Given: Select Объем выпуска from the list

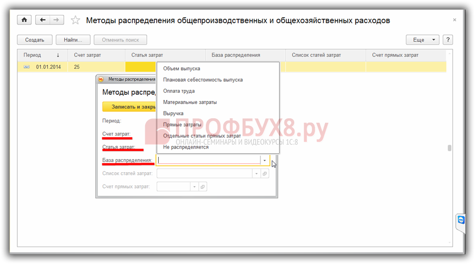Looking at the screenshot, I should pos(181,69).
